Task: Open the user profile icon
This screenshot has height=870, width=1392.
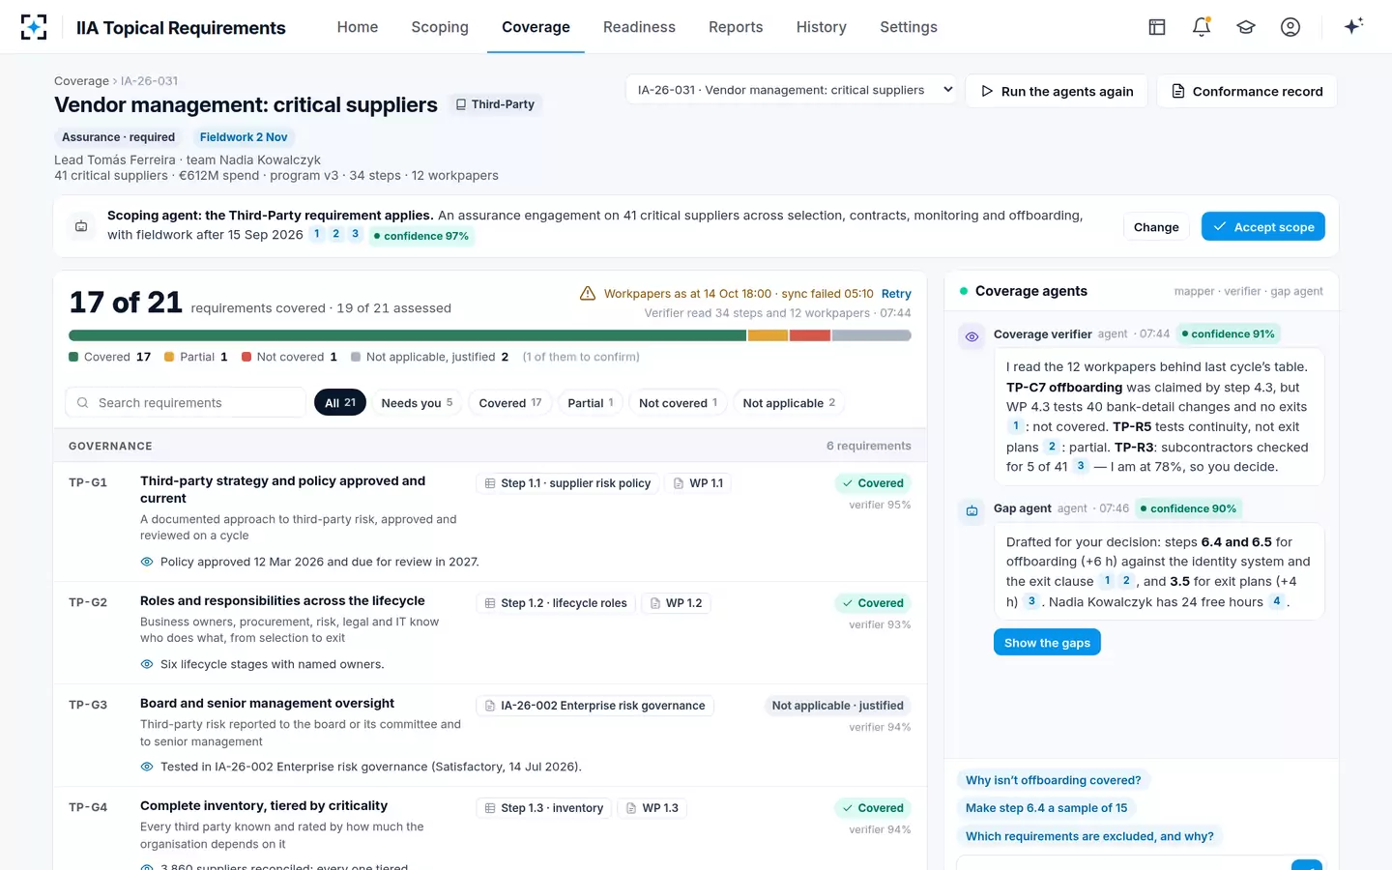Action: point(1290,27)
